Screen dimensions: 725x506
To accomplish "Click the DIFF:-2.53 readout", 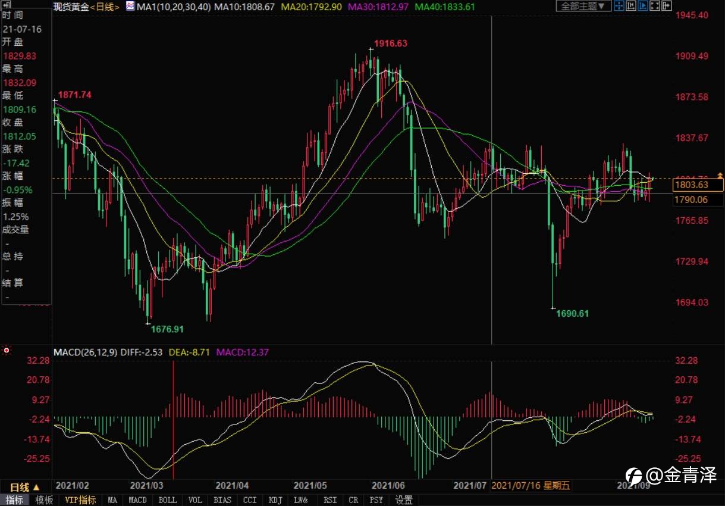I will (x=142, y=352).
